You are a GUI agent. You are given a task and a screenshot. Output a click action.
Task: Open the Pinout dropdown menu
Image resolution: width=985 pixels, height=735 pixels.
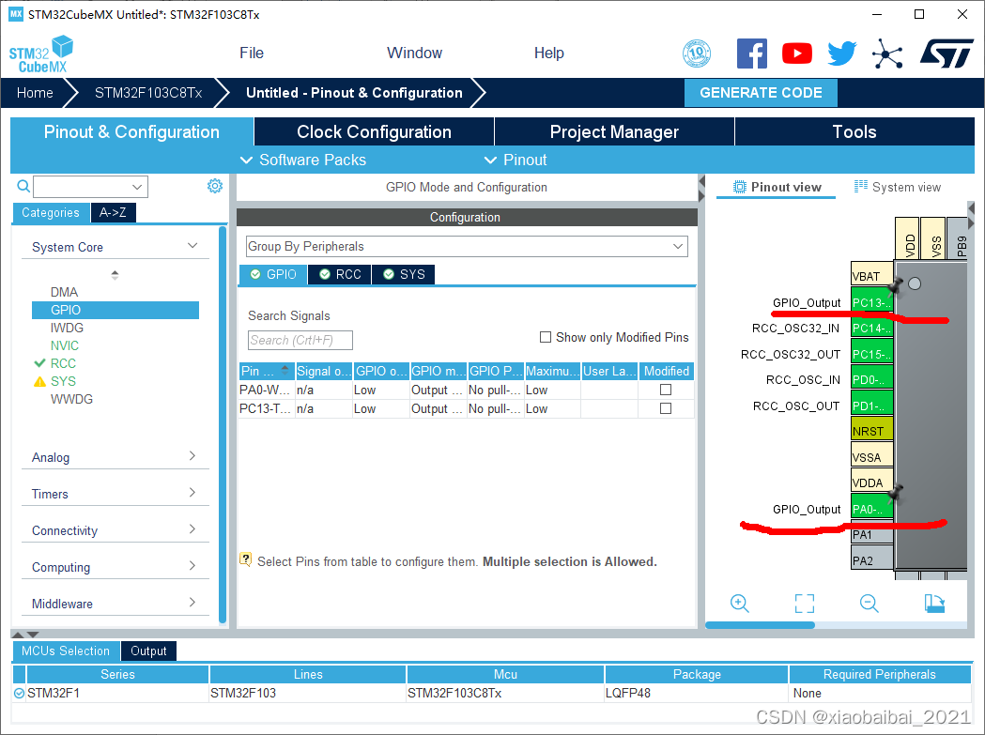point(516,161)
